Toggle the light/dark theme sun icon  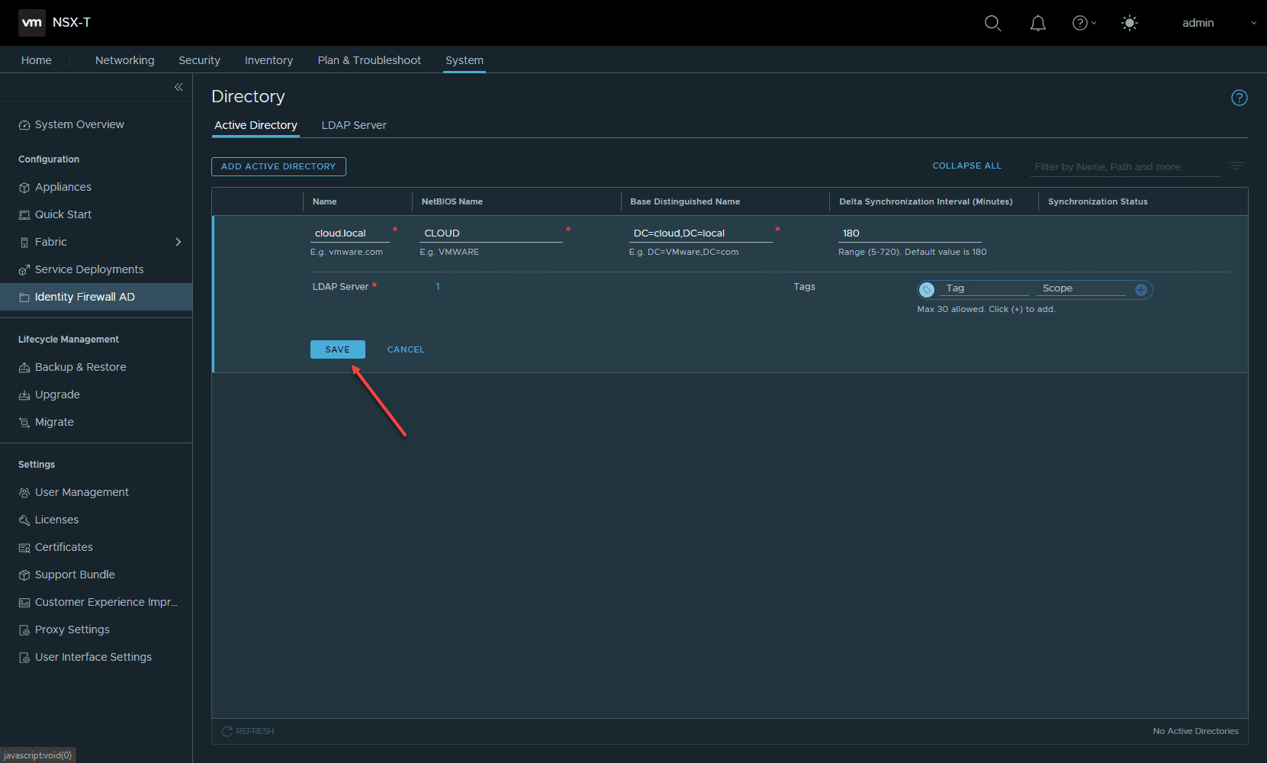1130,23
